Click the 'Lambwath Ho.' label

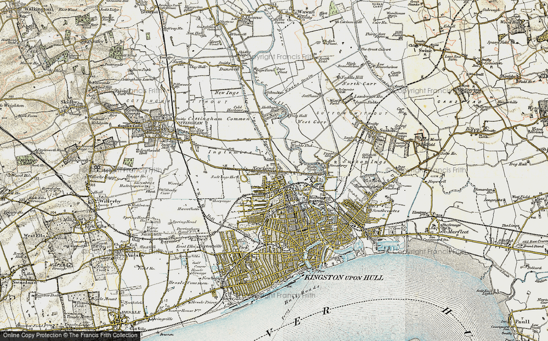[369, 96]
